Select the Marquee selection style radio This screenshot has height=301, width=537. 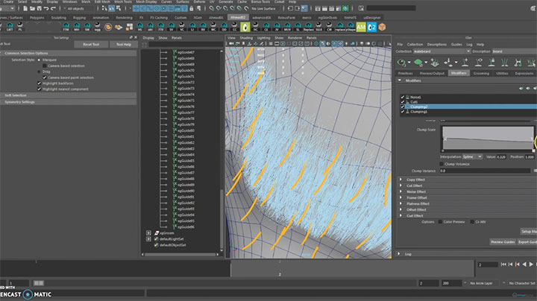39,60
